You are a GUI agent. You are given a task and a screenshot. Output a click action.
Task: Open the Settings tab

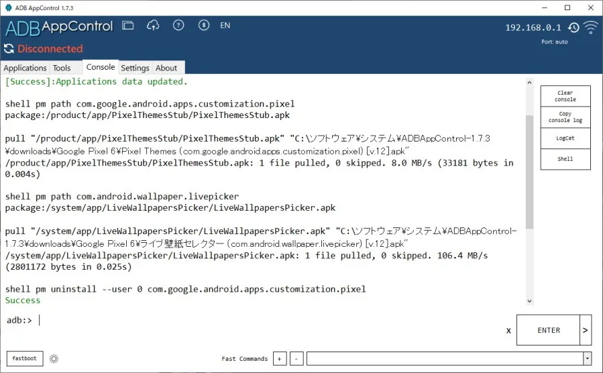[135, 68]
